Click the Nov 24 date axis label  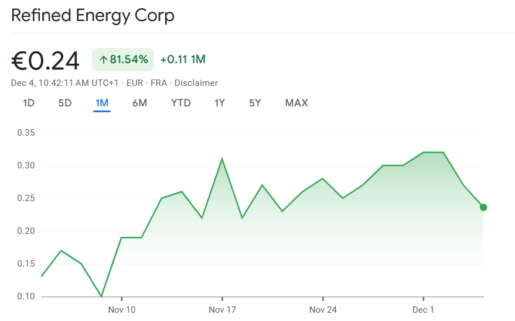[323, 309]
